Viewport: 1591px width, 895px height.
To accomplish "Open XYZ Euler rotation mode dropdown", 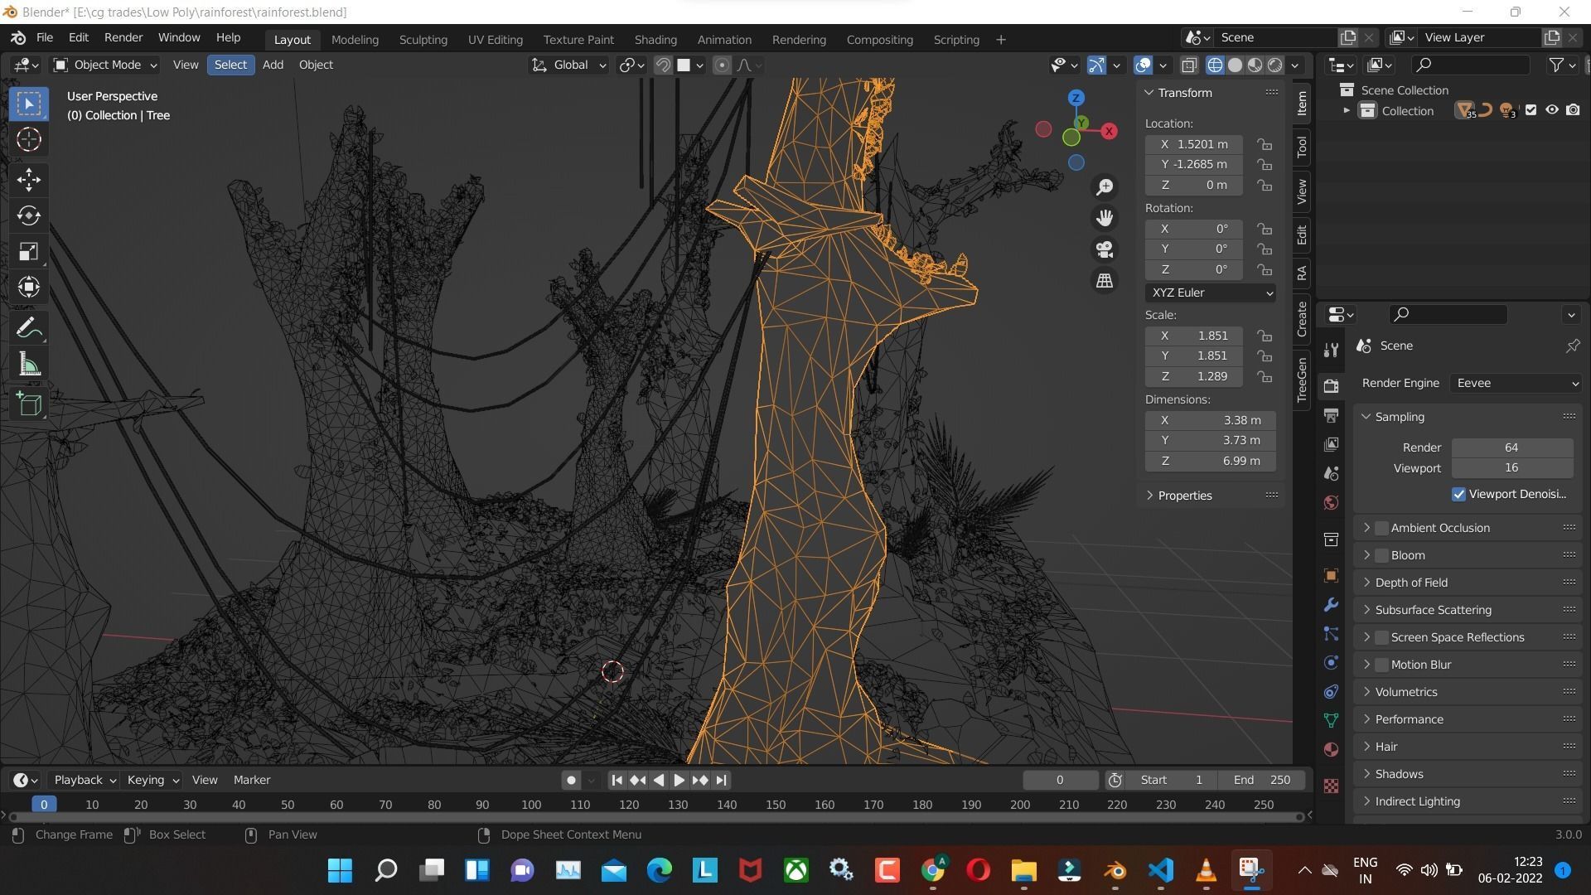I will click(x=1210, y=293).
